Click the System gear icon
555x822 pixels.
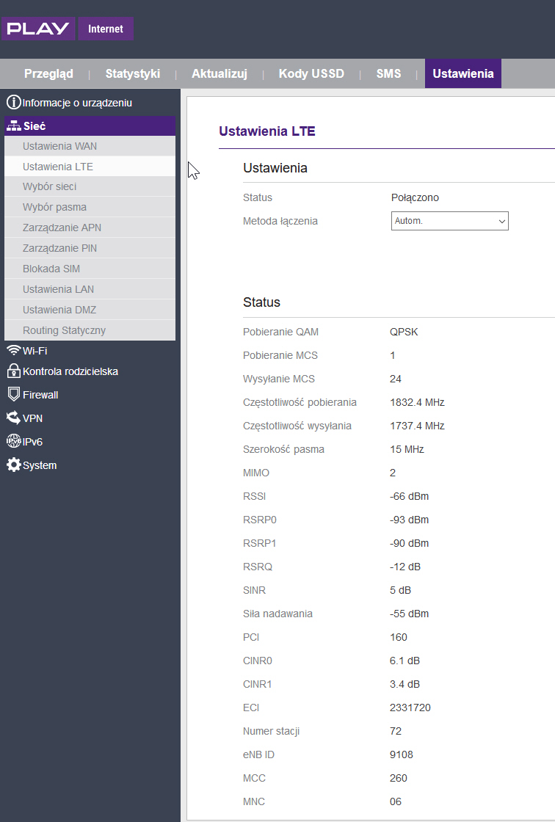(x=14, y=465)
